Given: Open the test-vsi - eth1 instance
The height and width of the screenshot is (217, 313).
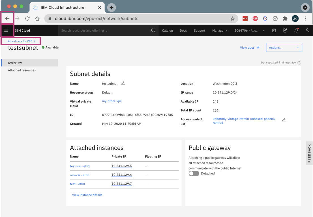Looking at the screenshot, I should point(80,166).
